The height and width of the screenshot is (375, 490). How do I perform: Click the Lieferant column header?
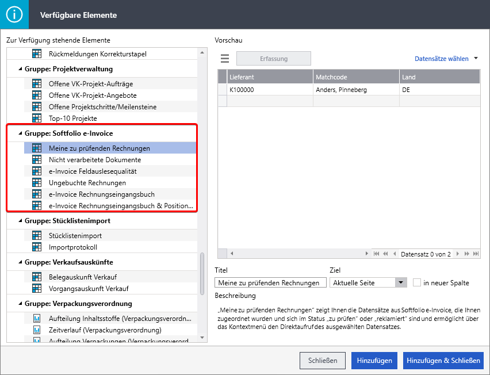pos(270,77)
